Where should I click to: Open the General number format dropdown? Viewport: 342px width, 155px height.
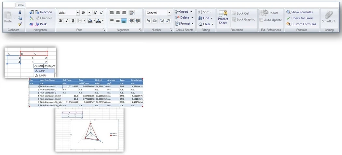click(169, 13)
